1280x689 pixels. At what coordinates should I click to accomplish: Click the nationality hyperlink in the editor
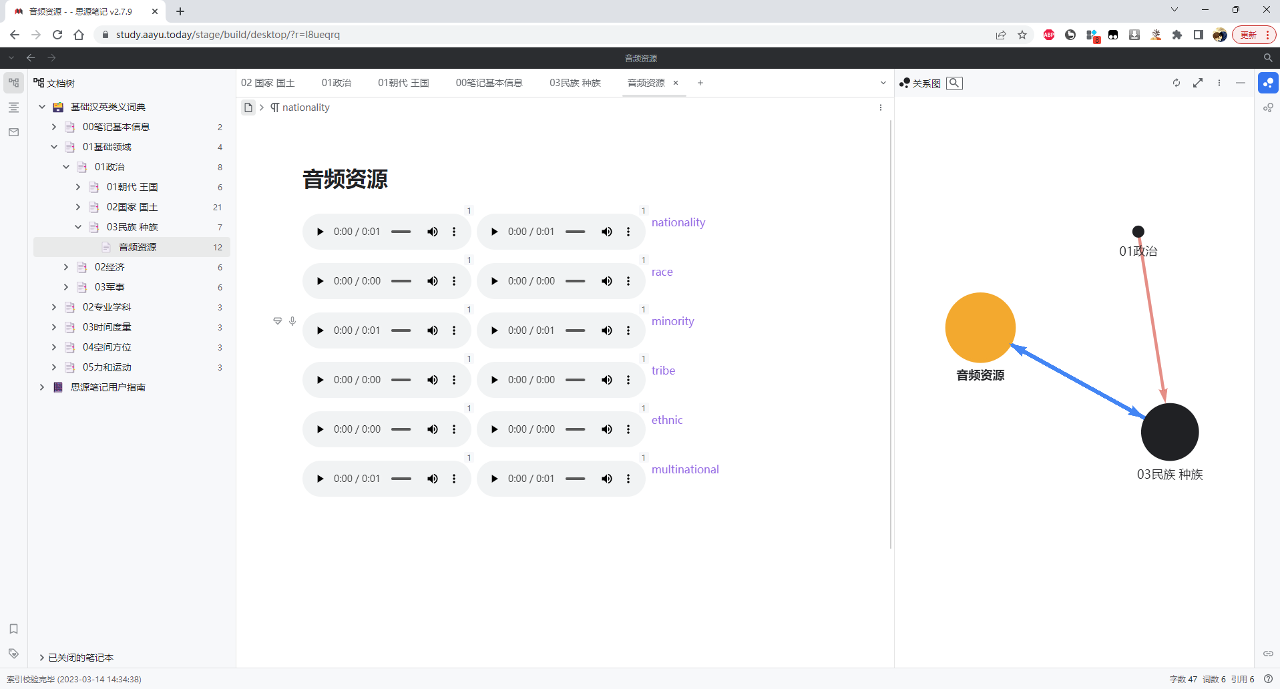[x=678, y=222]
